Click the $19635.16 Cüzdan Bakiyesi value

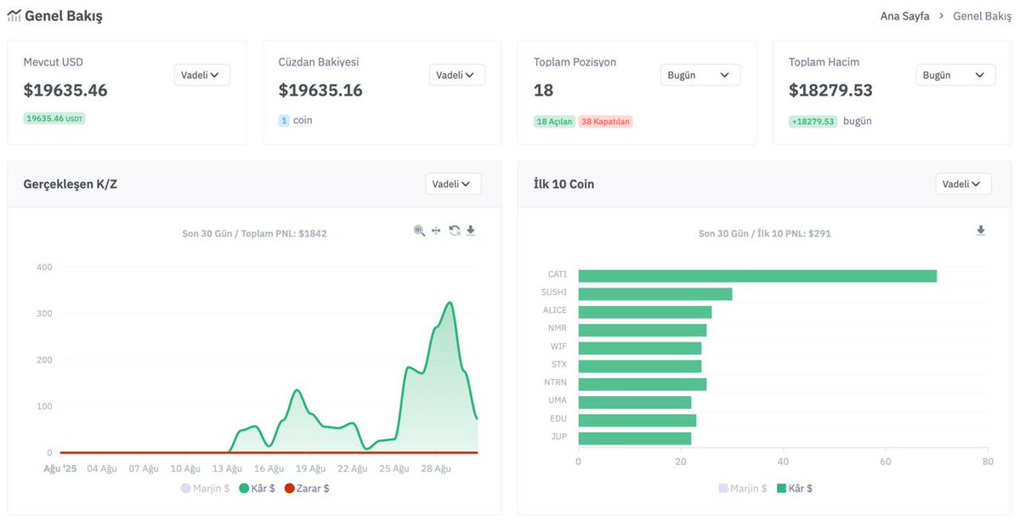[x=320, y=90]
